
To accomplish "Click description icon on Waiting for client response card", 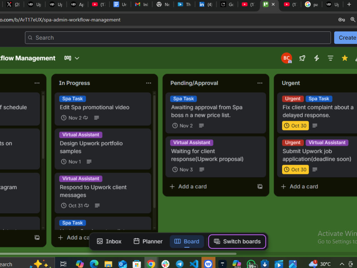I will pyautogui.click(x=202, y=169).
